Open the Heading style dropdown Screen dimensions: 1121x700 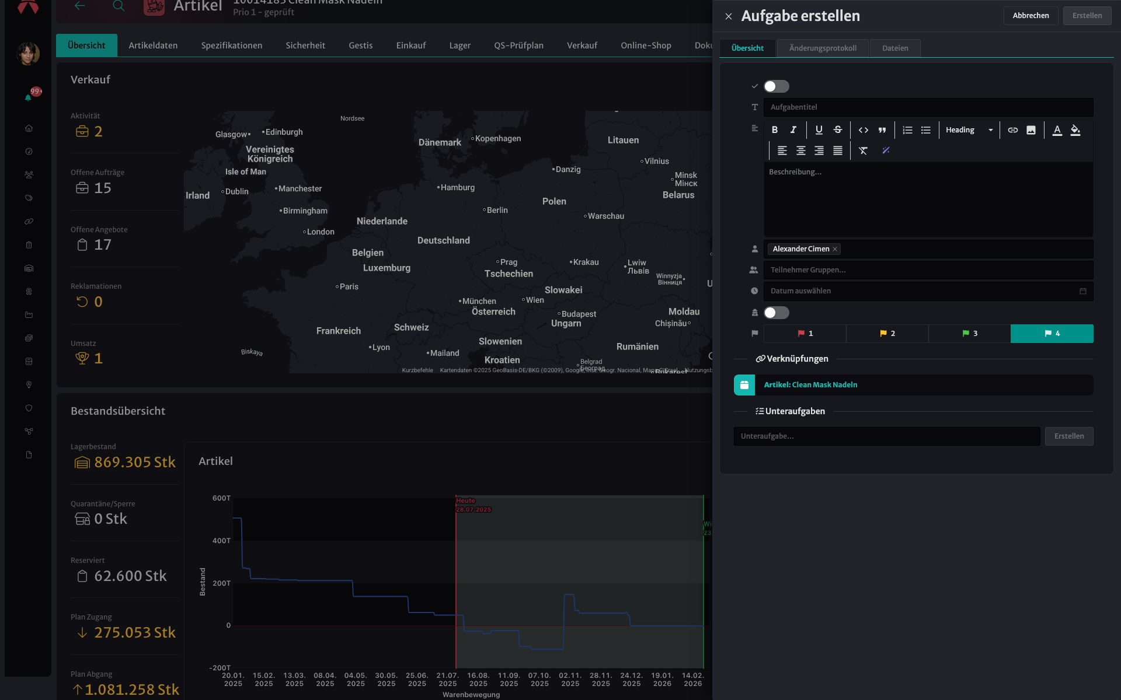(x=969, y=130)
